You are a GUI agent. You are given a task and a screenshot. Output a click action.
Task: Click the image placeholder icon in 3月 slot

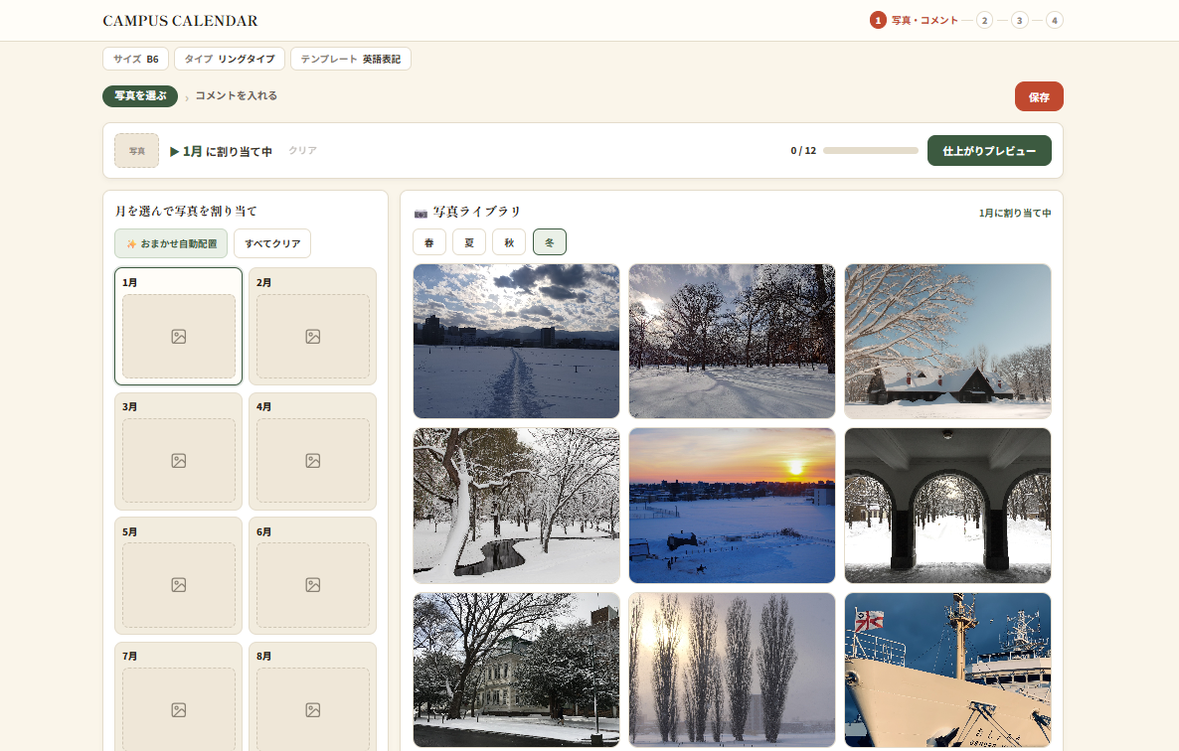(178, 460)
